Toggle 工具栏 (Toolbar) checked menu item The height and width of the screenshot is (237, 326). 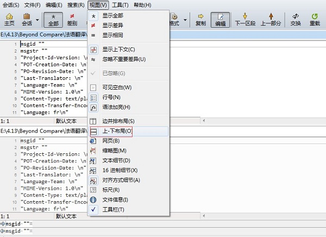[x=113, y=209]
